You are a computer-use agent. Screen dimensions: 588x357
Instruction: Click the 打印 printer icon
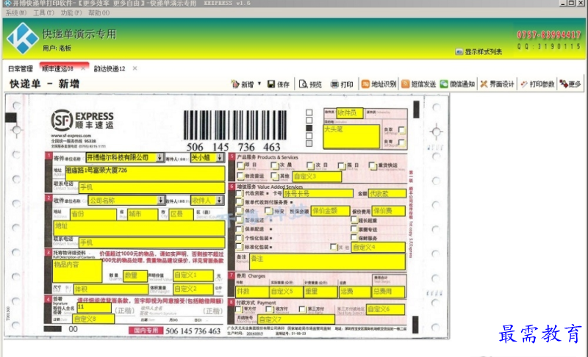[334, 84]
